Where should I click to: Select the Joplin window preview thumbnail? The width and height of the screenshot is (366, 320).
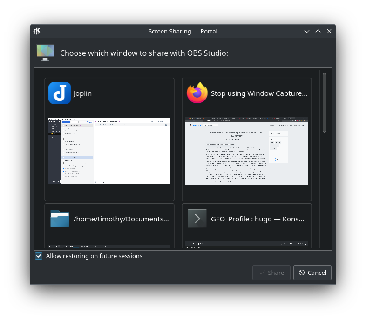point(109,151)
